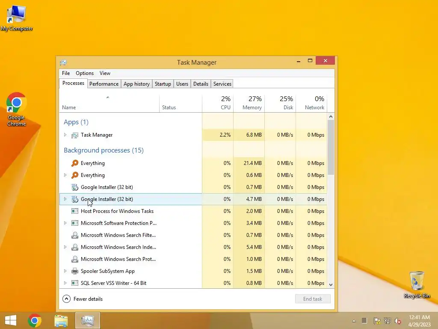Click the icon of the Everything 21.4 MB process
The width and height of the screenshot is (438, 329).
74,163
